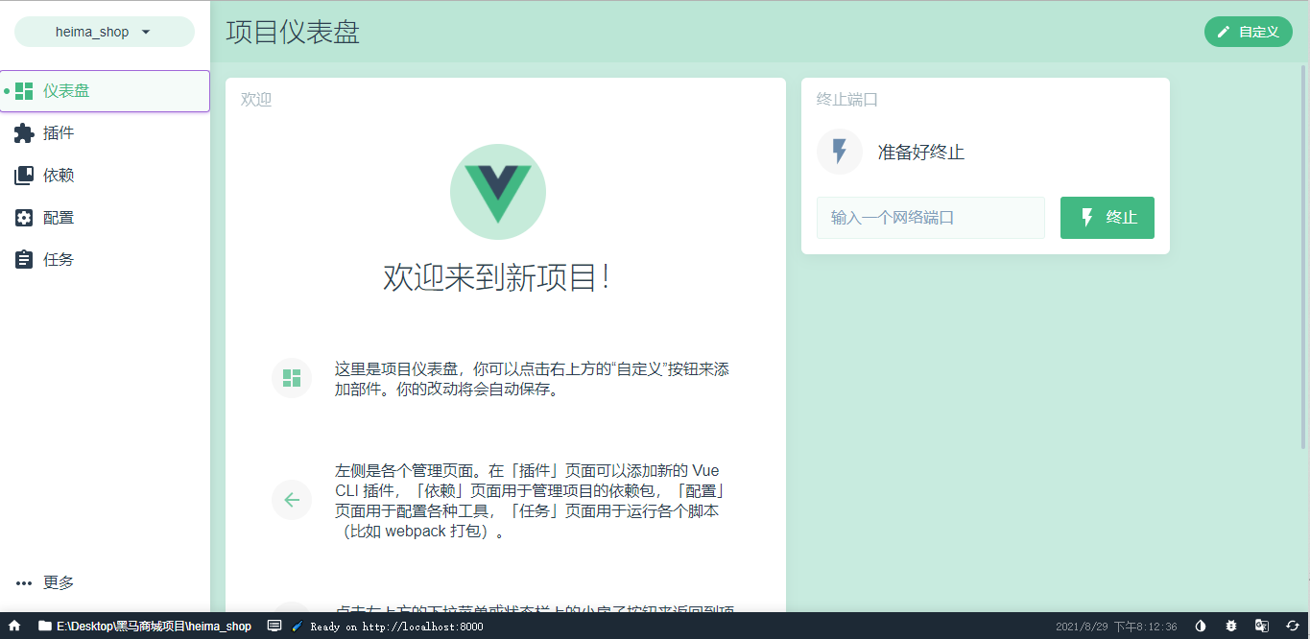Open the log messages icon in the status bar
Screen dimensions: 1310x639
pos(274,626)
